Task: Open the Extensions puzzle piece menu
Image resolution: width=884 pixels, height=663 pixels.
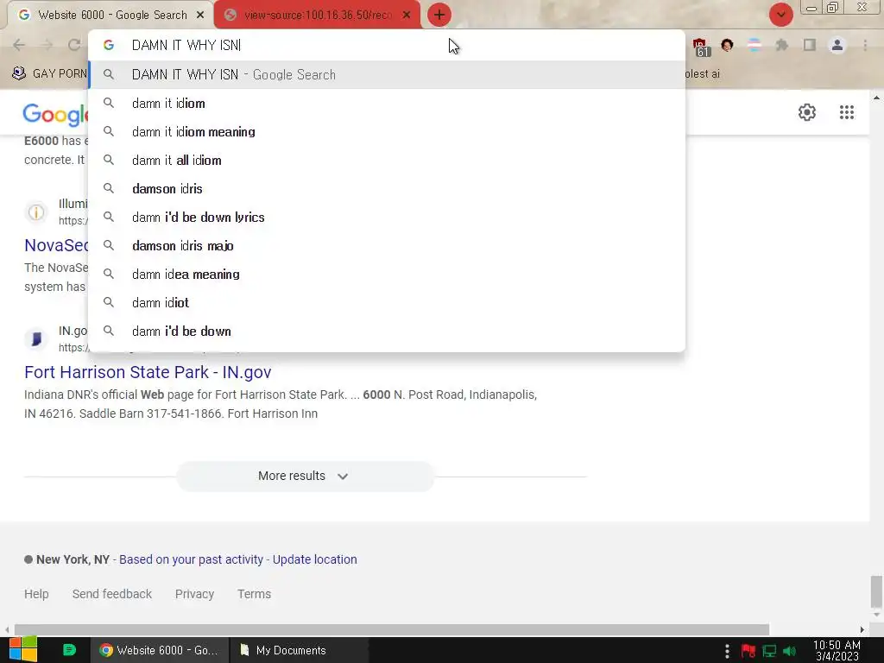Action: click(782, 45)
